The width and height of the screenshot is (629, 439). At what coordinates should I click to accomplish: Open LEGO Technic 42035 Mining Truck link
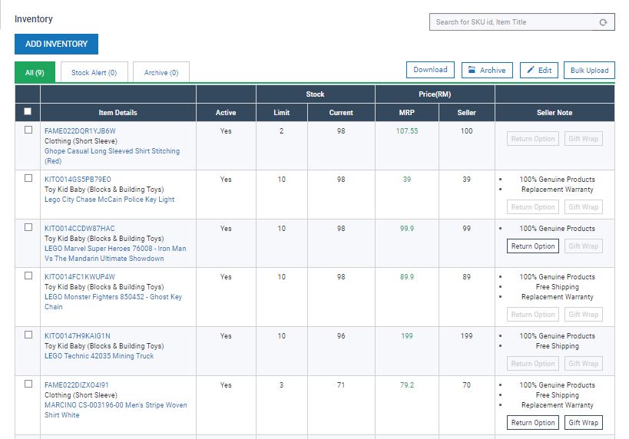(x=99, y=356)
